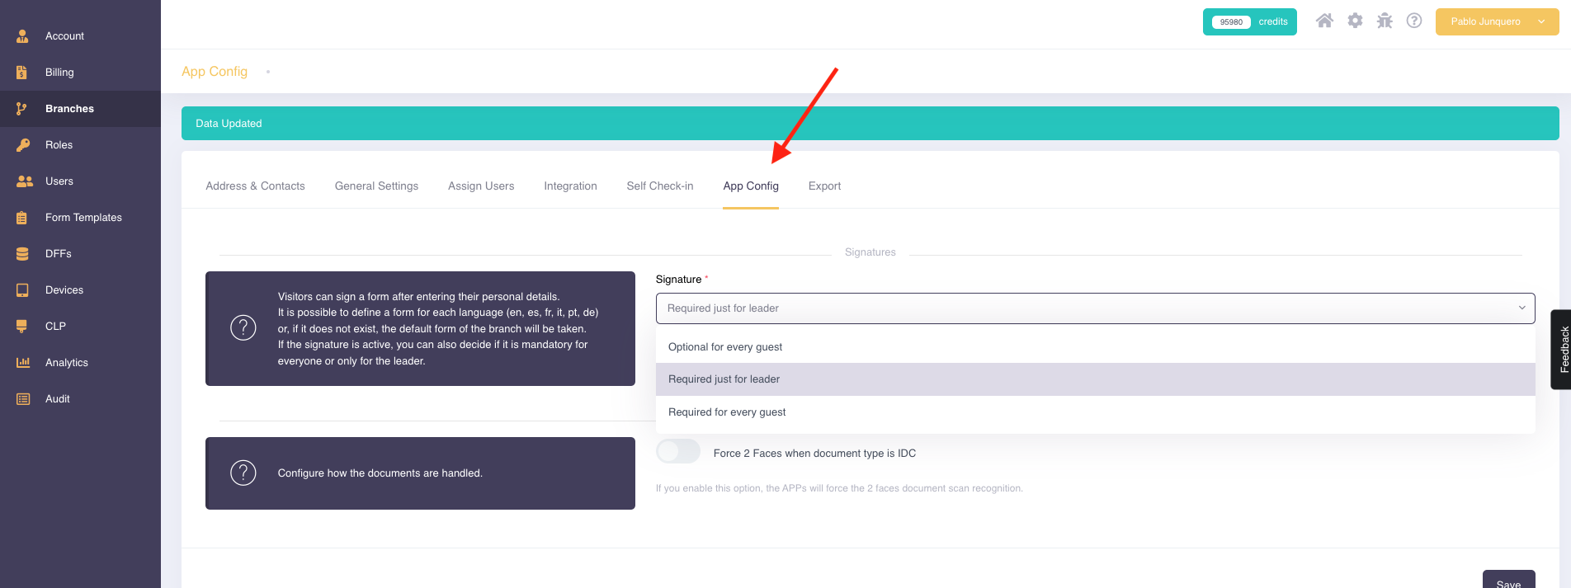Click the Analytics chart icon
Screen dimensions: 1571x588
(x=23, y=363)
